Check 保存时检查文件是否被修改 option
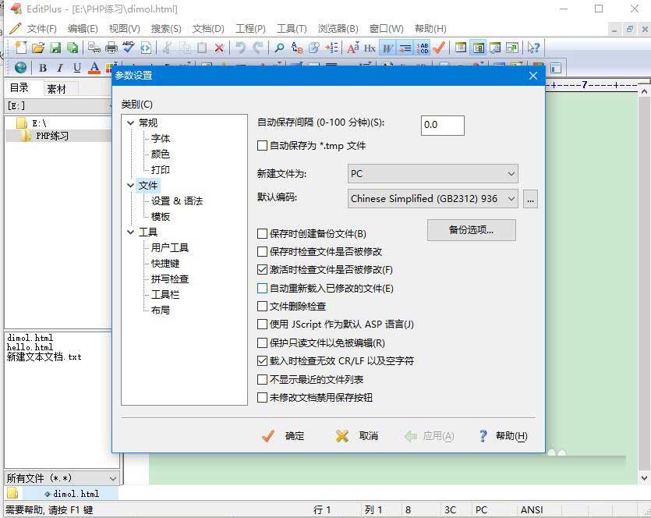 [x=262, y=251]
